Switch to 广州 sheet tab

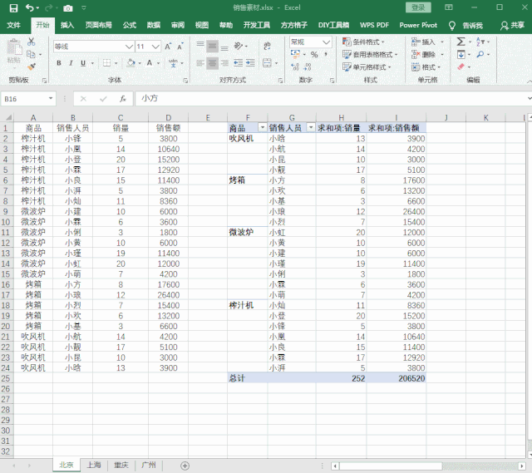(148, 465)
